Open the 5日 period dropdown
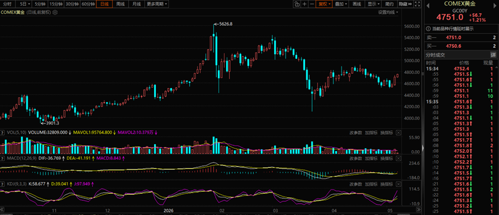The width and height of the screenshot is (499, 215). pos(24,4)
